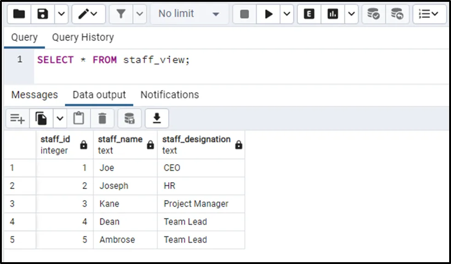
Task: Switch to the Query History tab
Action: [83, 37]
